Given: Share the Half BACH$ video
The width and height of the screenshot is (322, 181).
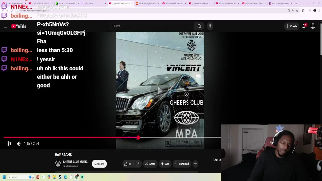Looking at the screenshot, I should point(150,164).
